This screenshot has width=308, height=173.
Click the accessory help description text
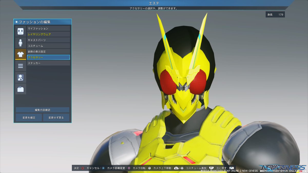point(154,8)
